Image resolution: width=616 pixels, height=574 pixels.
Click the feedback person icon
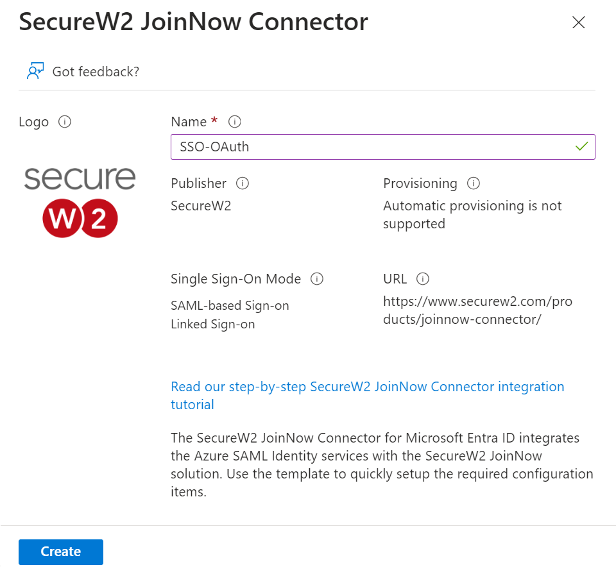[35, 71]
